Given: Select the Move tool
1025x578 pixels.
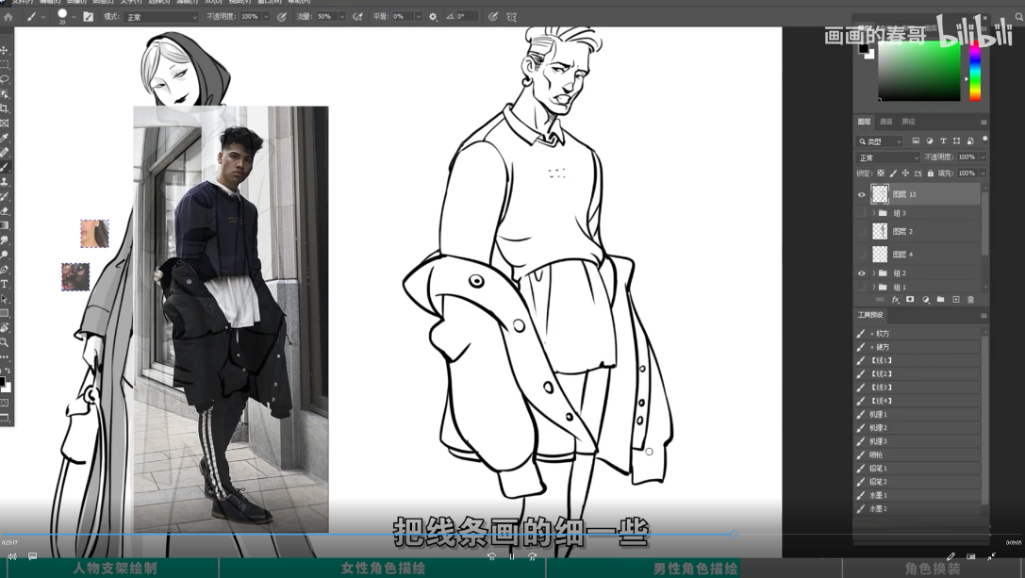Looking at the screenshot, I should 5,50.
